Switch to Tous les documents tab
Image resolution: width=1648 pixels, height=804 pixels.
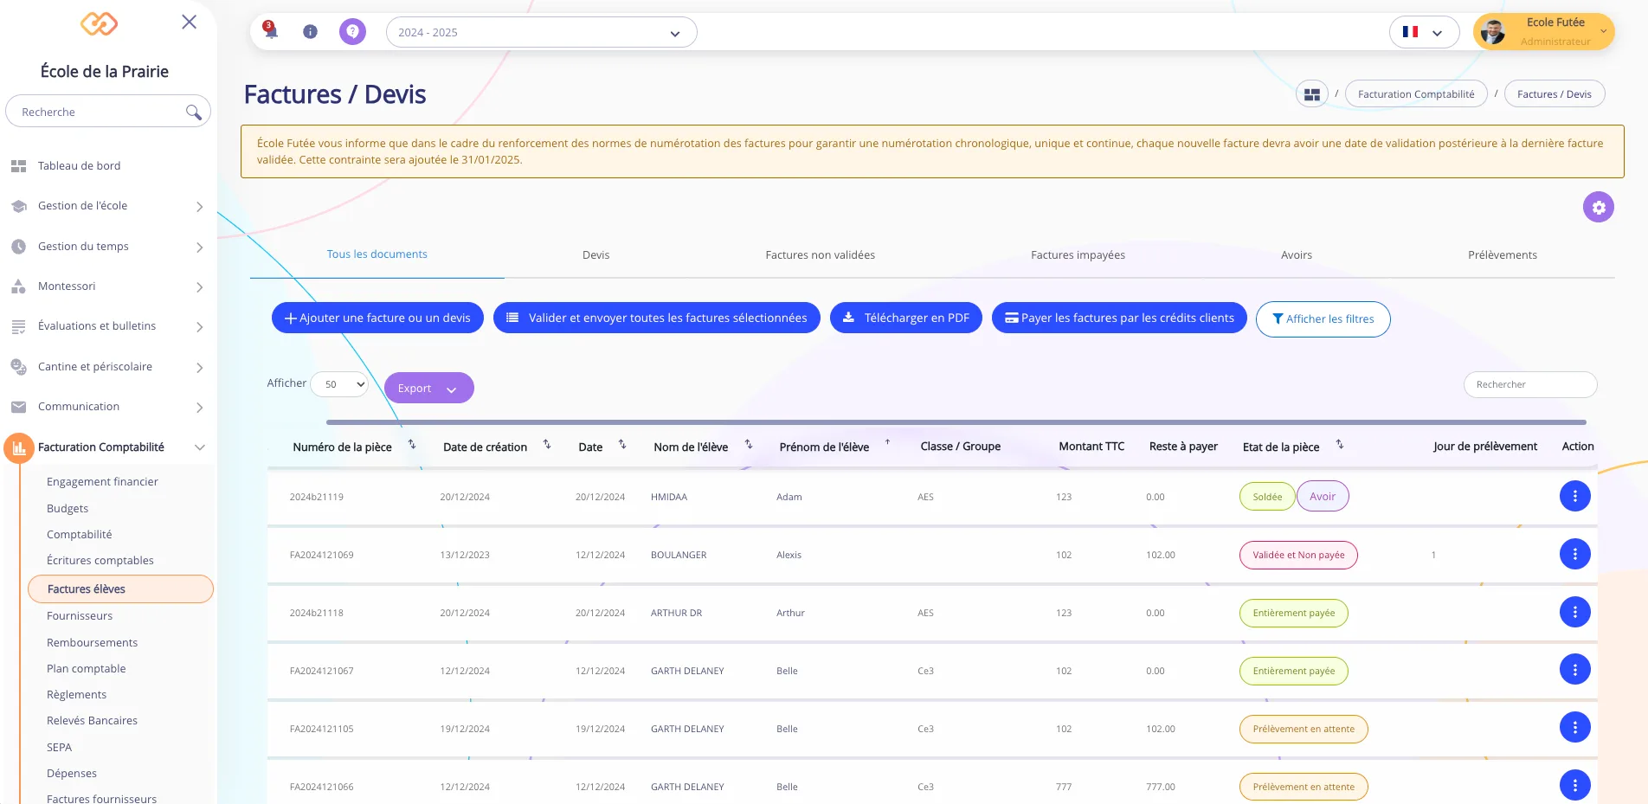[x=377, y=254]
